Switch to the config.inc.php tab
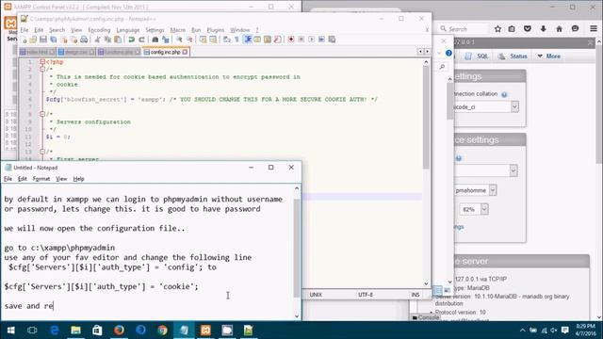603x339 pixels. 166,52
